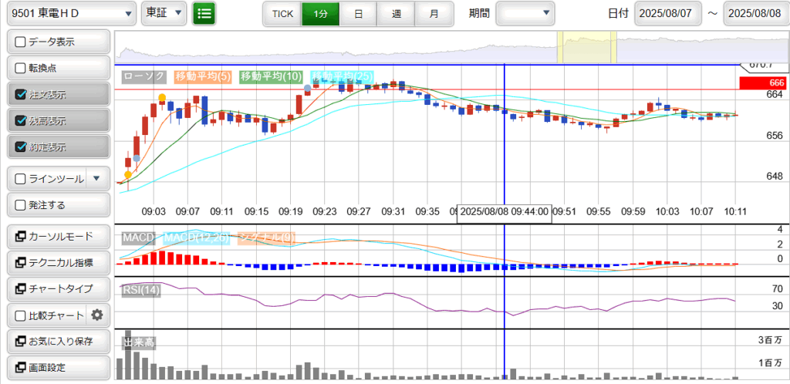Expand the 期間 period dropdown
Screen dimensions: 790x384
525,13
